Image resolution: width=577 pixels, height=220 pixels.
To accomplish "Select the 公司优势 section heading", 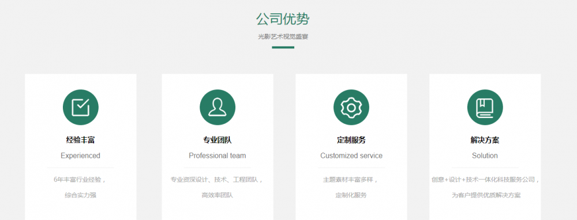I will (x=283, y=19).
